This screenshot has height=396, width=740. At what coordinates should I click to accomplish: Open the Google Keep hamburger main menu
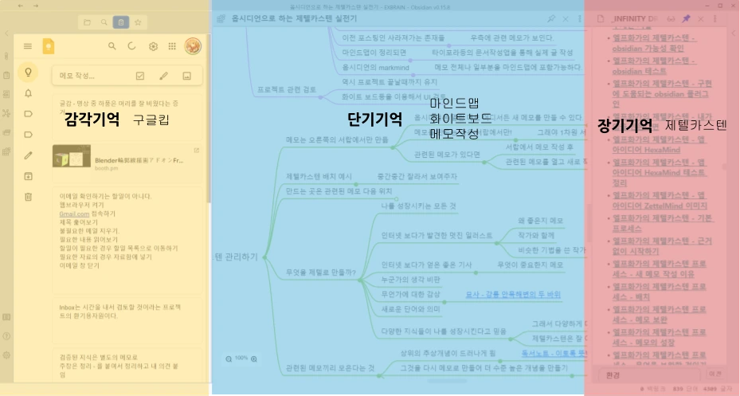click(x=28, y=46)
